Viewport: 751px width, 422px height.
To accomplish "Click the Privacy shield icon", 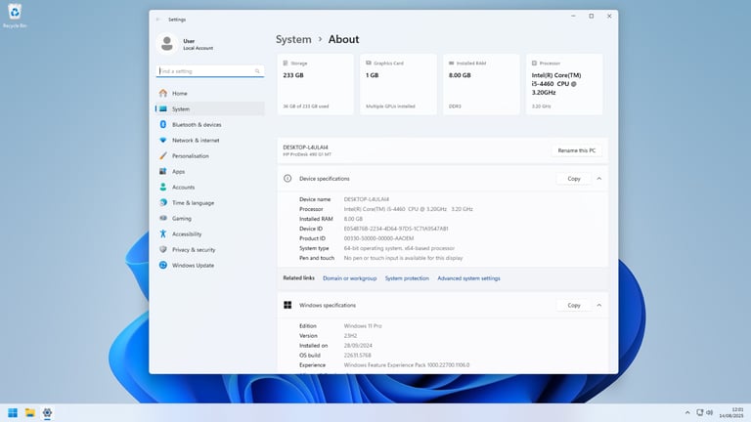I will (x=163, y=250).
